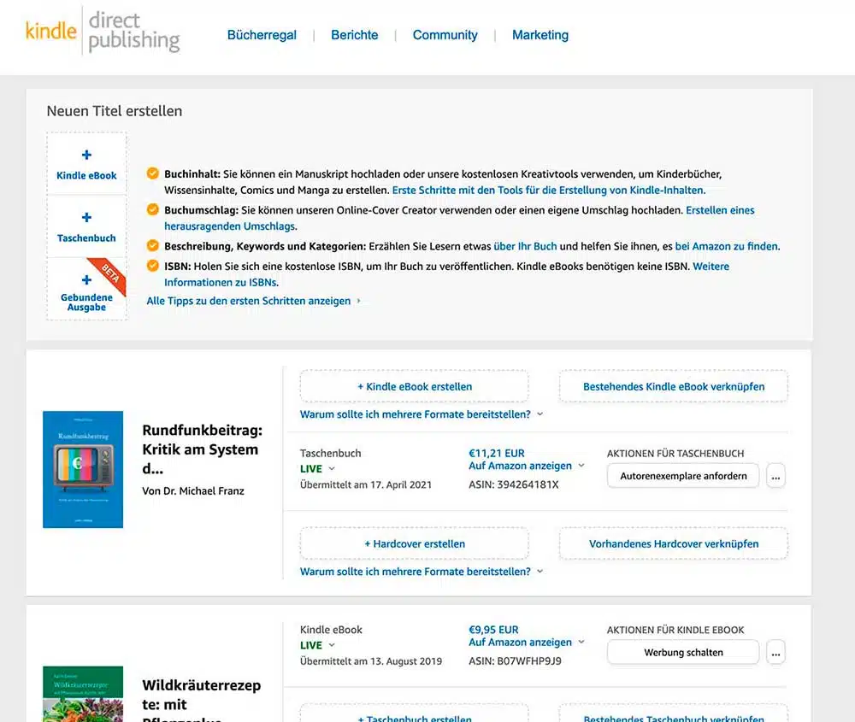Open more actions menu beside Werbung schalten
The image size is (855, 722).
point(775,652)
